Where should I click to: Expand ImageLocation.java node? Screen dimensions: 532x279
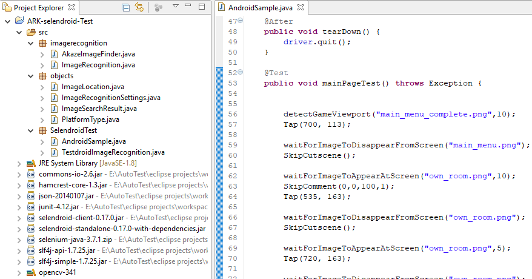click(x=42, y=87)
